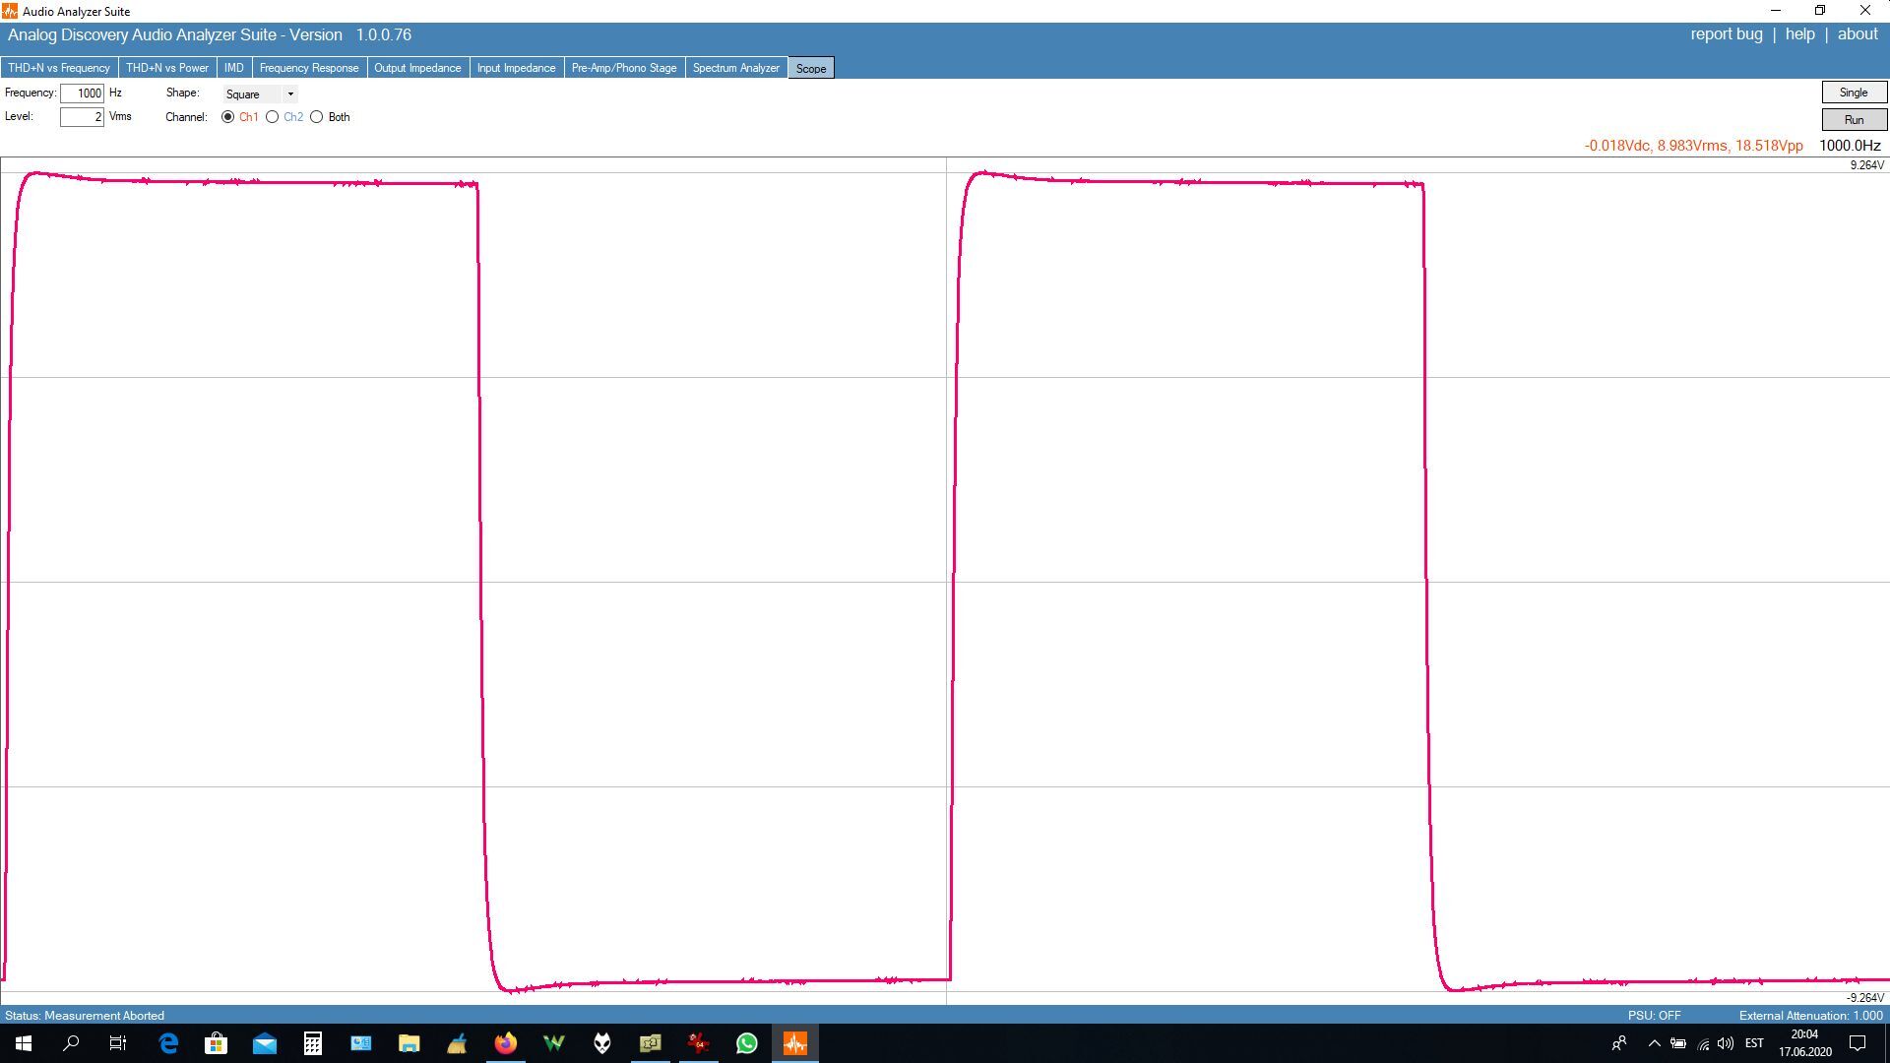
Task: Open the Shape dropdown showing Square
Action: tap(260, 94)
